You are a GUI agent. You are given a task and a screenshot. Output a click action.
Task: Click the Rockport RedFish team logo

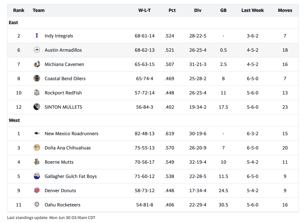pos(37,93)
